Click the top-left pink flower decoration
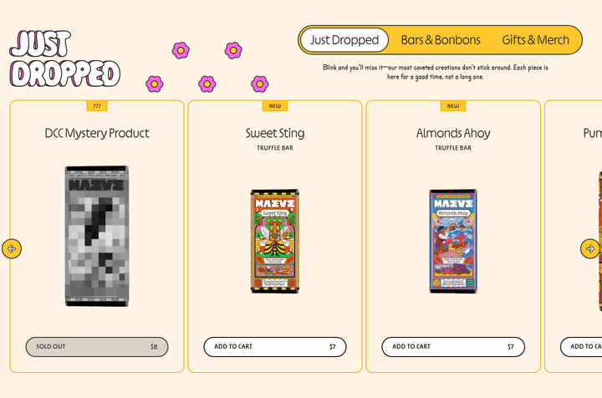The image size is (602, 398). [x=181, y=50]
